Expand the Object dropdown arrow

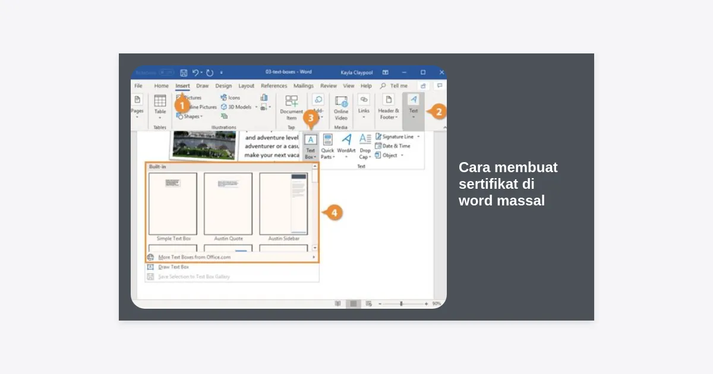click(x=402, y=156)
